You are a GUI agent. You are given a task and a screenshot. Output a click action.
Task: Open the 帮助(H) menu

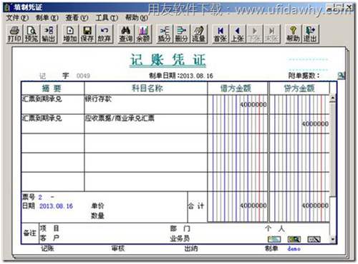(x=137, y=18)
